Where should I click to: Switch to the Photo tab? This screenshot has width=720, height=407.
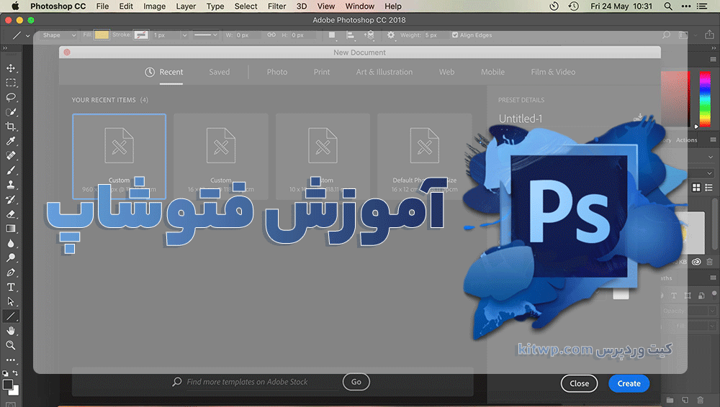[277, 72]
